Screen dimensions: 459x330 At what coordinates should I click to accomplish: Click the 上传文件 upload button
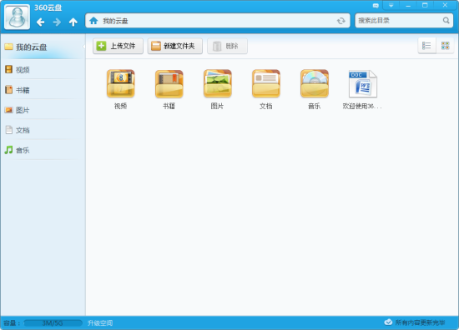tap(118, 46)
